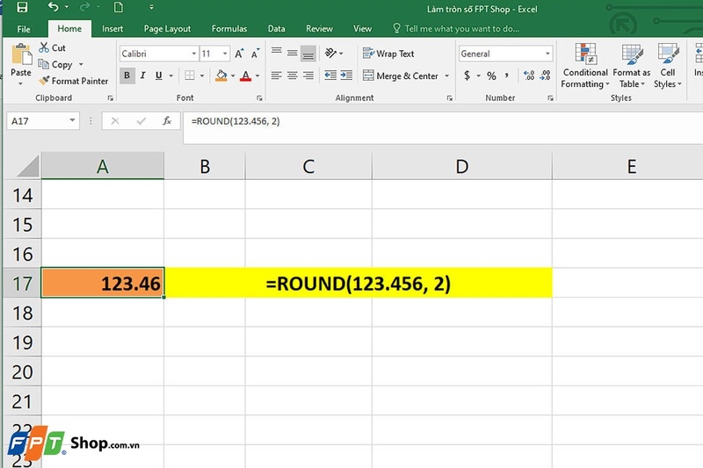
Task: Activate Format Painter
Action: [x=74, y=81]
